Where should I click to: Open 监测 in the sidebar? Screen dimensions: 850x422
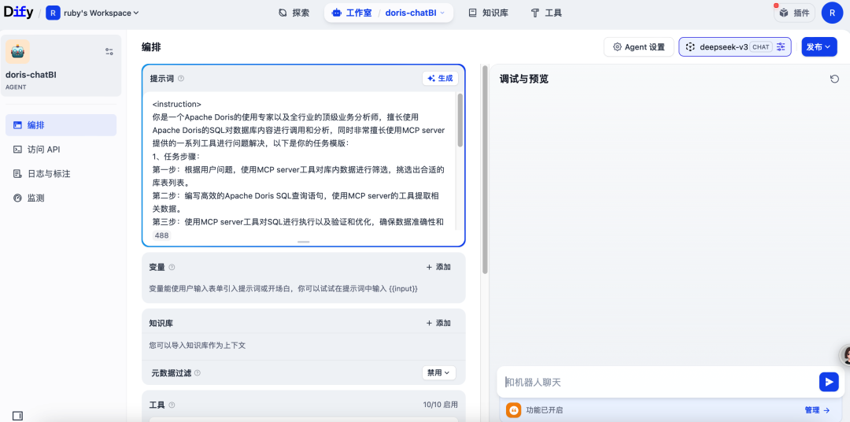[x=61, y=198]
